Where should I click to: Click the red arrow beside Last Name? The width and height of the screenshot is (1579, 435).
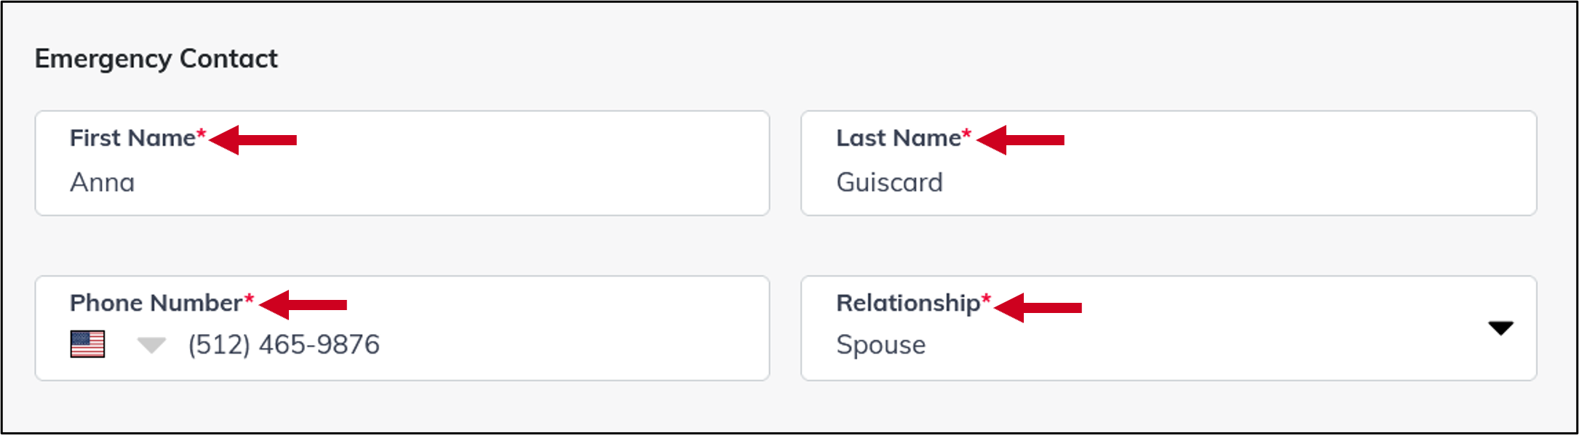[1026, 138]
